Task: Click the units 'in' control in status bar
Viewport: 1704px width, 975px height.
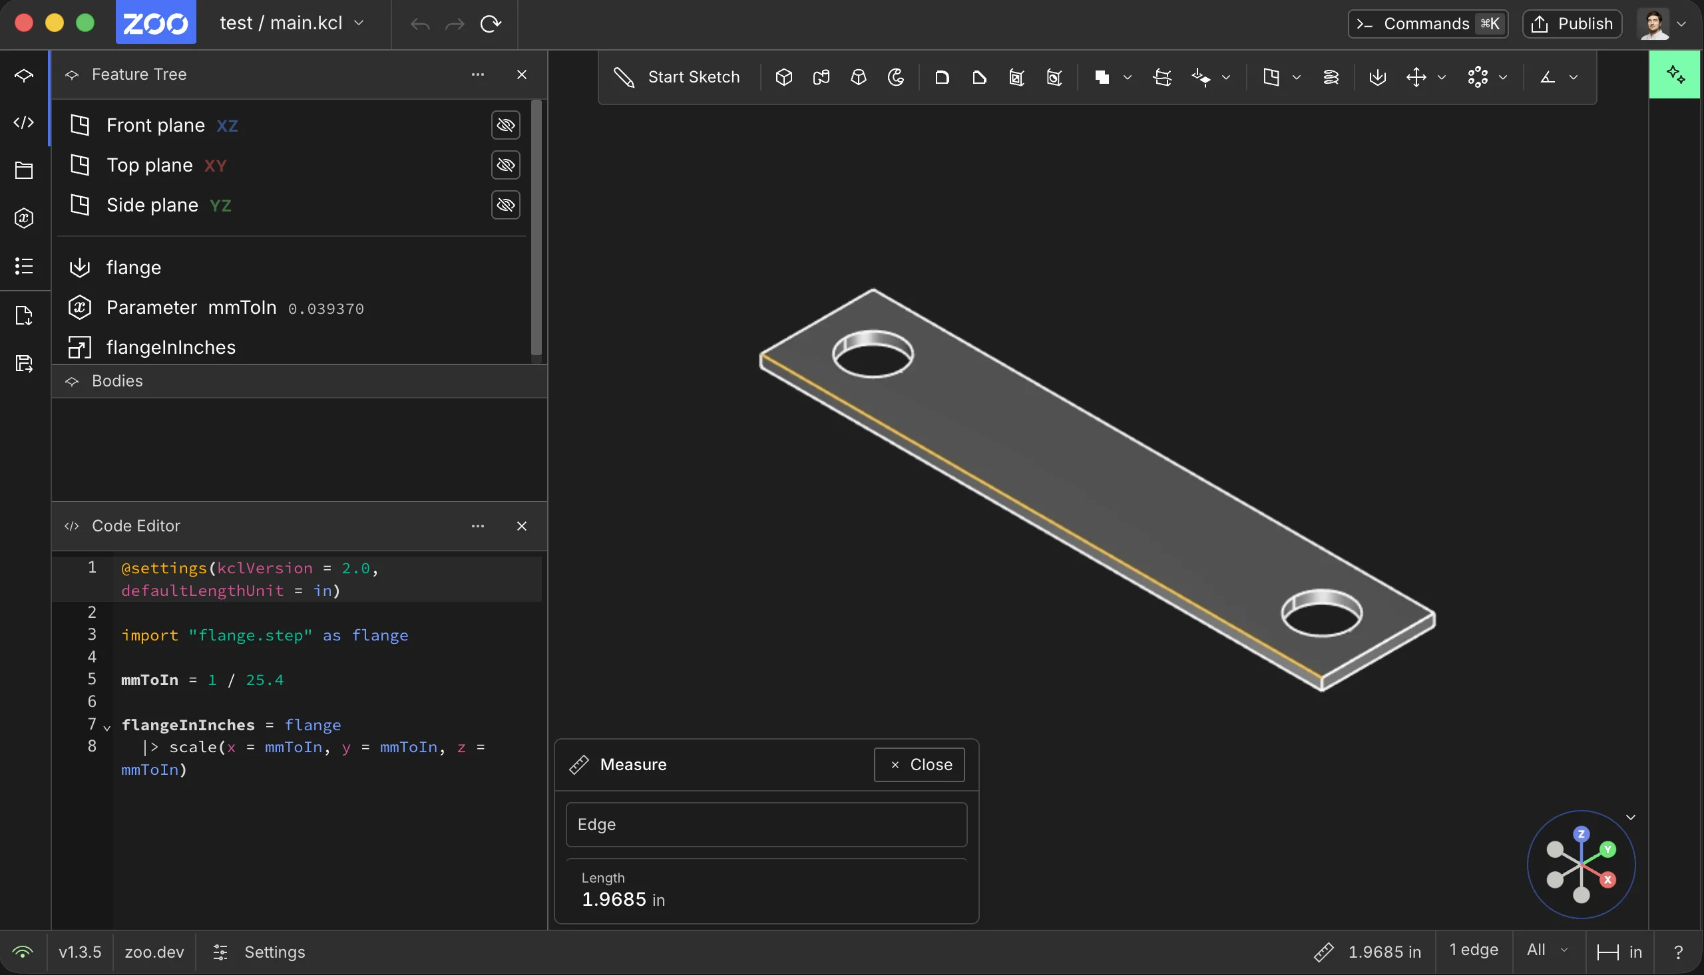Action: (x=1619, y=952)
